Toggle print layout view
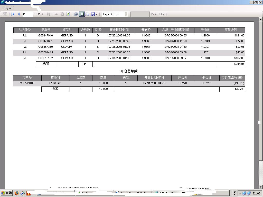This screenshot has height=197, width=263. (x=82, y=14)
